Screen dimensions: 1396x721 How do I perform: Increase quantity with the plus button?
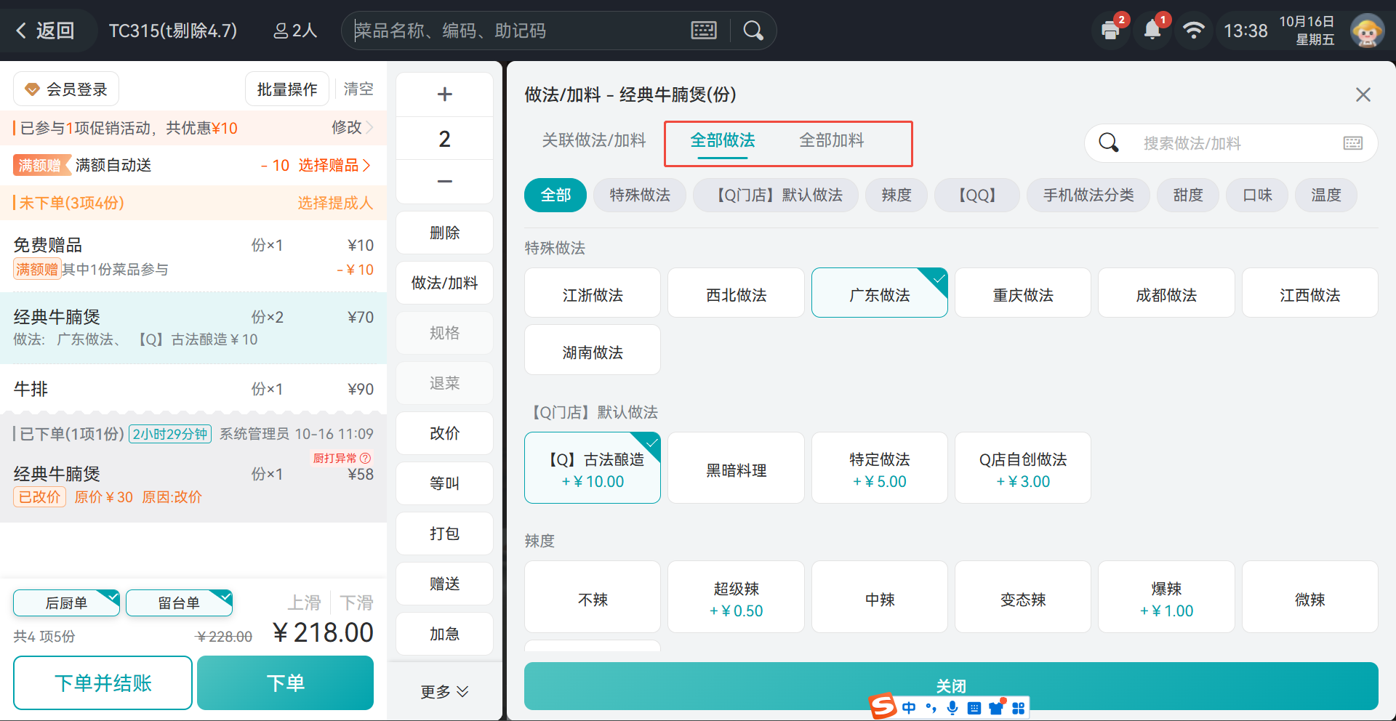point(444,94)
